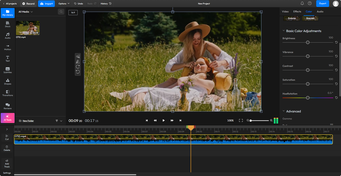Click the New Folder link
The image size is (341, 176).
click(28, 121)
